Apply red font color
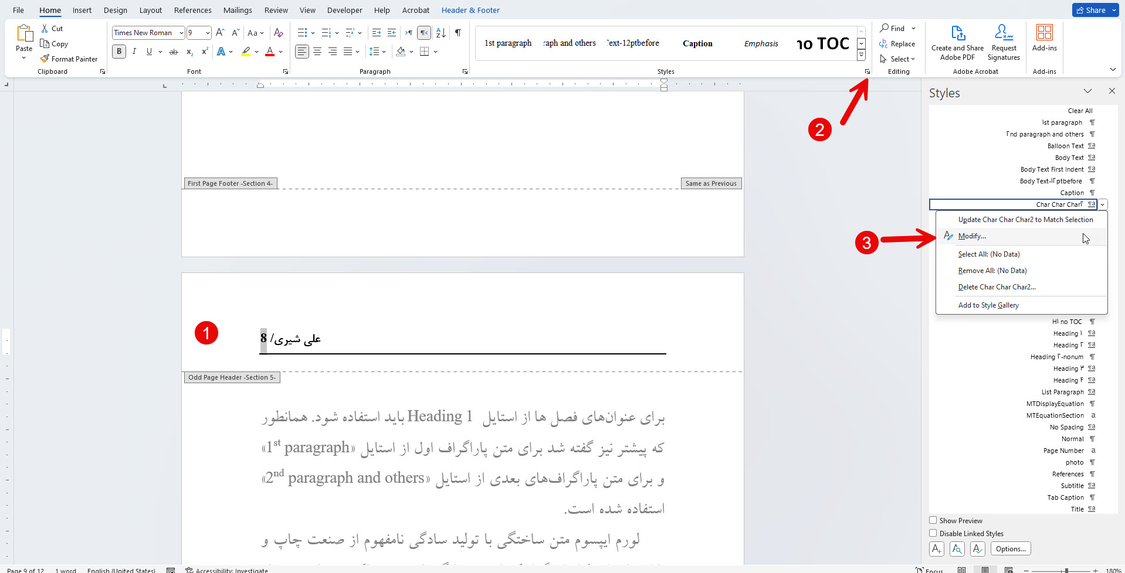1125x573 pixels. tap(270, 52)
